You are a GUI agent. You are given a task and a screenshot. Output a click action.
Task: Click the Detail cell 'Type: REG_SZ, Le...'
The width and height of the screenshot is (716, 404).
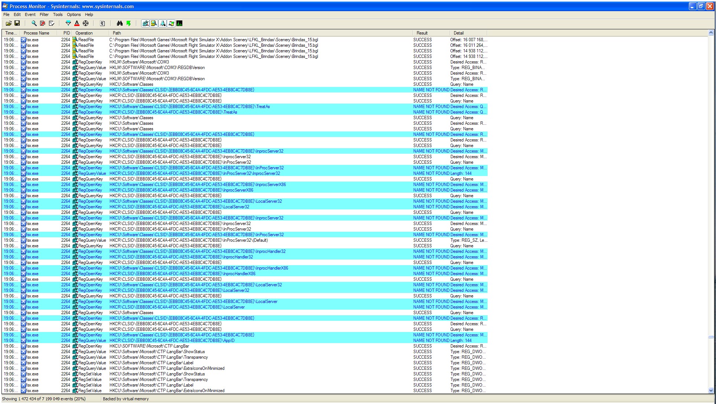pos(469,240)
